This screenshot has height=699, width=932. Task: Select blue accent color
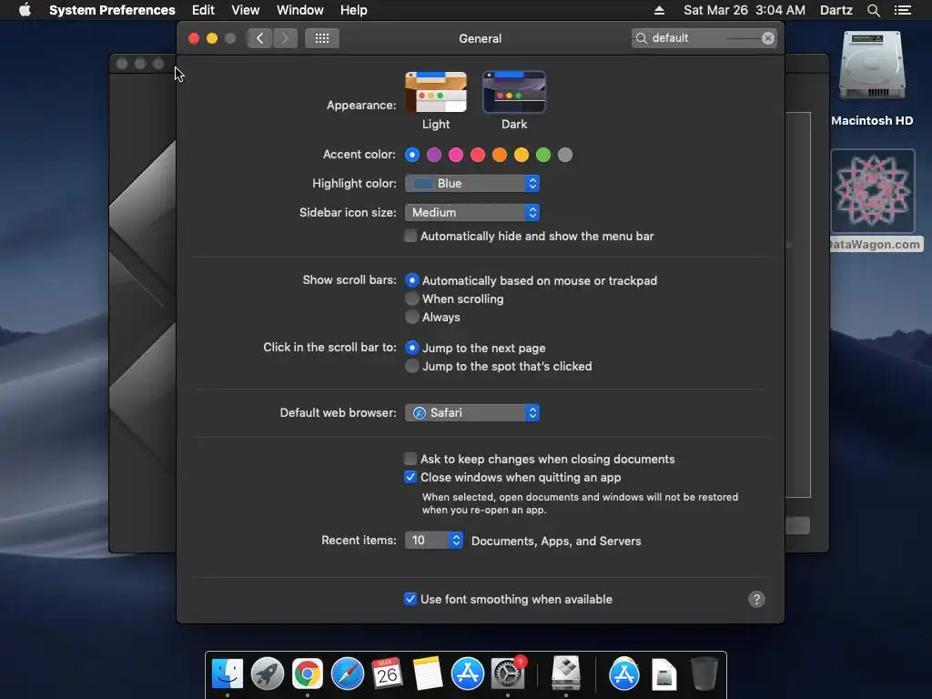[x=412, y=155]
